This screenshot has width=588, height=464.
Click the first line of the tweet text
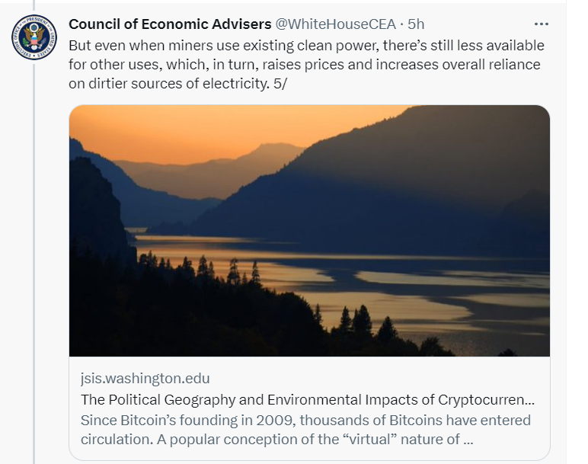click(306, 45)
